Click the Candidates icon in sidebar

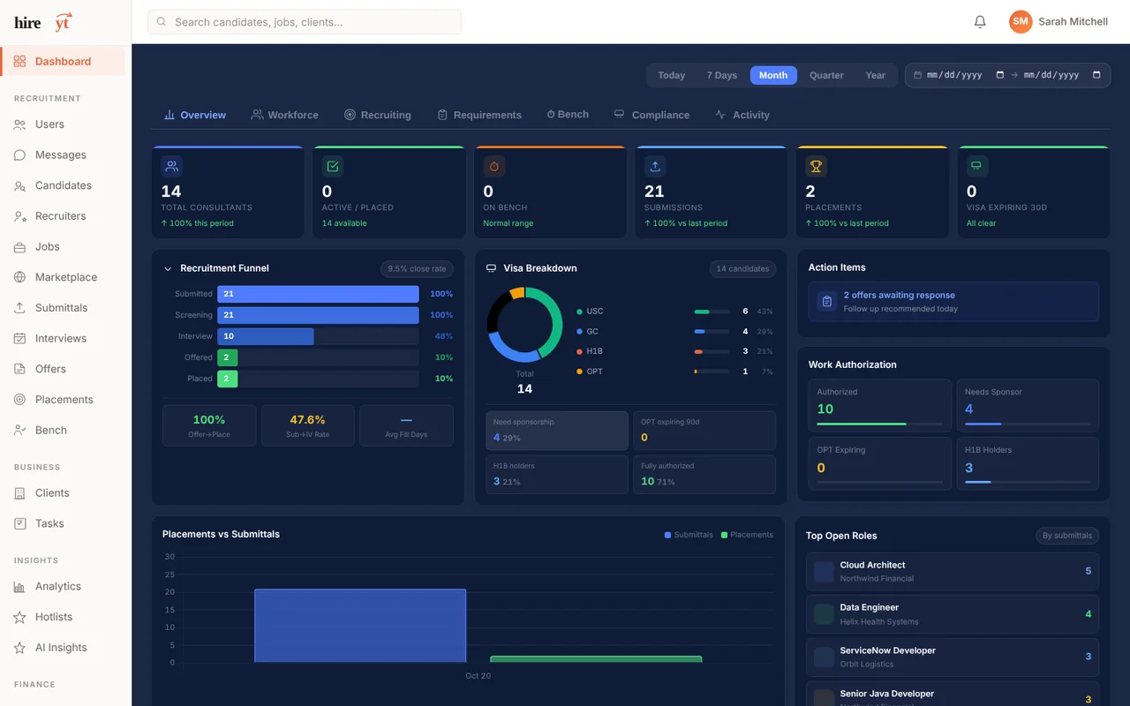coord(19,185)
